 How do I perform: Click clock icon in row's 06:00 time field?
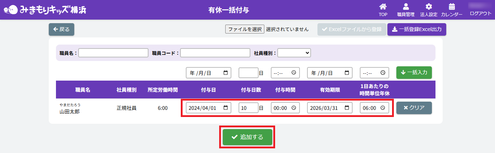click(x=383, y=108)
